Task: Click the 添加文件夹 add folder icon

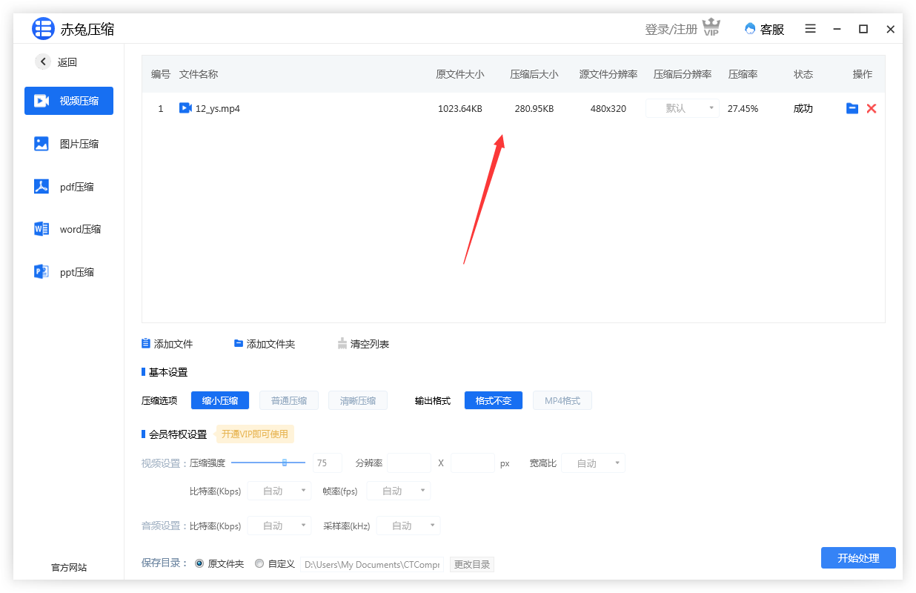Action: (239, 344)
